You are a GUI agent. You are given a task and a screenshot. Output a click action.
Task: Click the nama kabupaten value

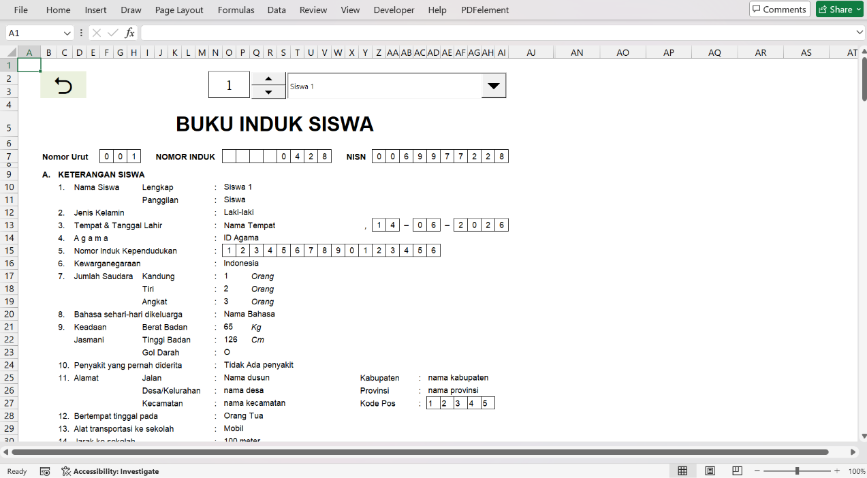tap(458, 378)
